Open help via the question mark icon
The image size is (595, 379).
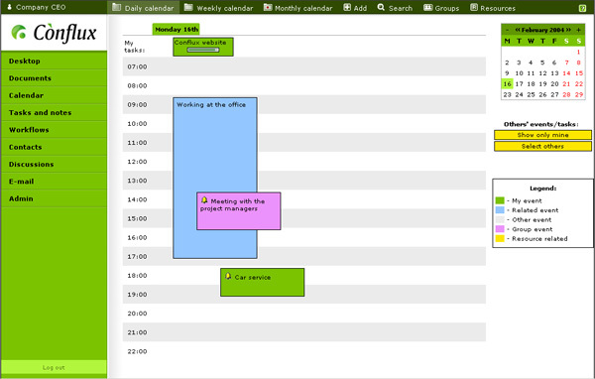point(582,8)
